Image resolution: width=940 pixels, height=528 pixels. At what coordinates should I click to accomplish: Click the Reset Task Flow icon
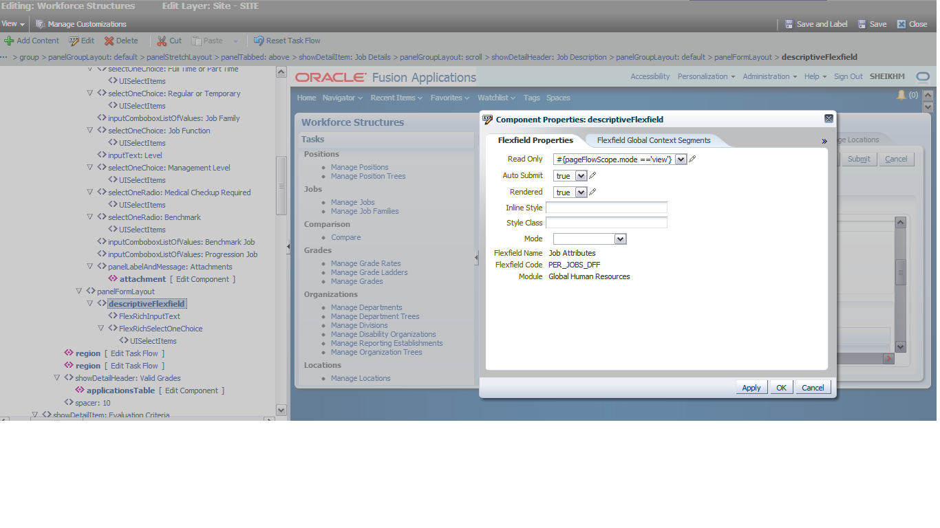pyautogui.click(x=258, y=40)
